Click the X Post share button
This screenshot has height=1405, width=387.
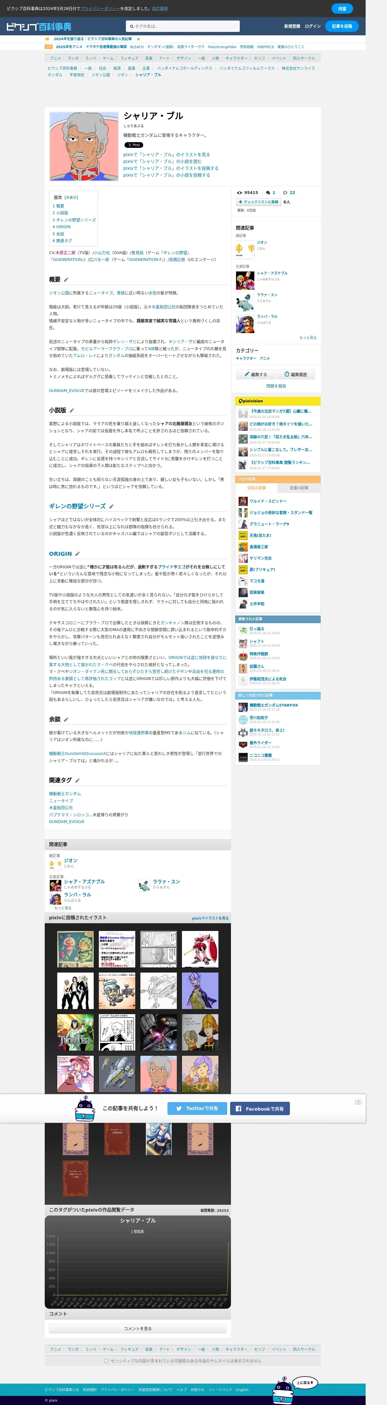(134, 145)
